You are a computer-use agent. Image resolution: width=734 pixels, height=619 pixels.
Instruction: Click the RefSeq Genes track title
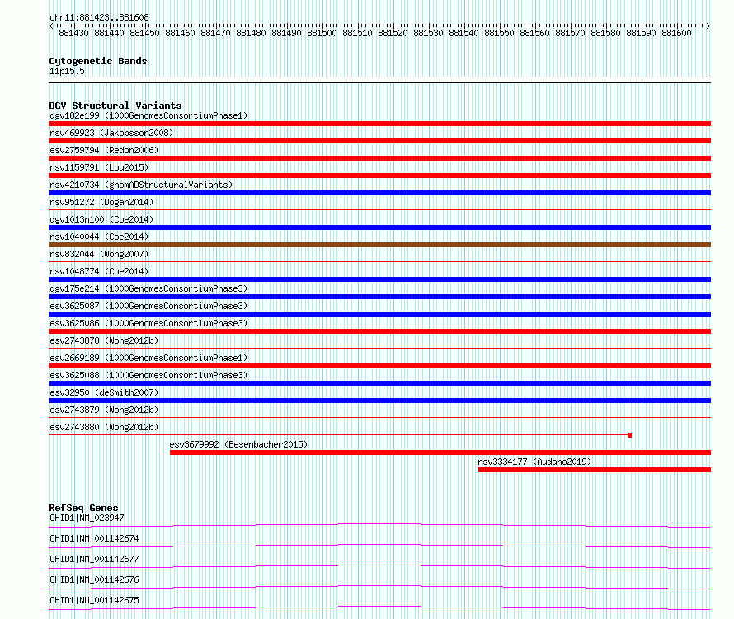point(84,508)
